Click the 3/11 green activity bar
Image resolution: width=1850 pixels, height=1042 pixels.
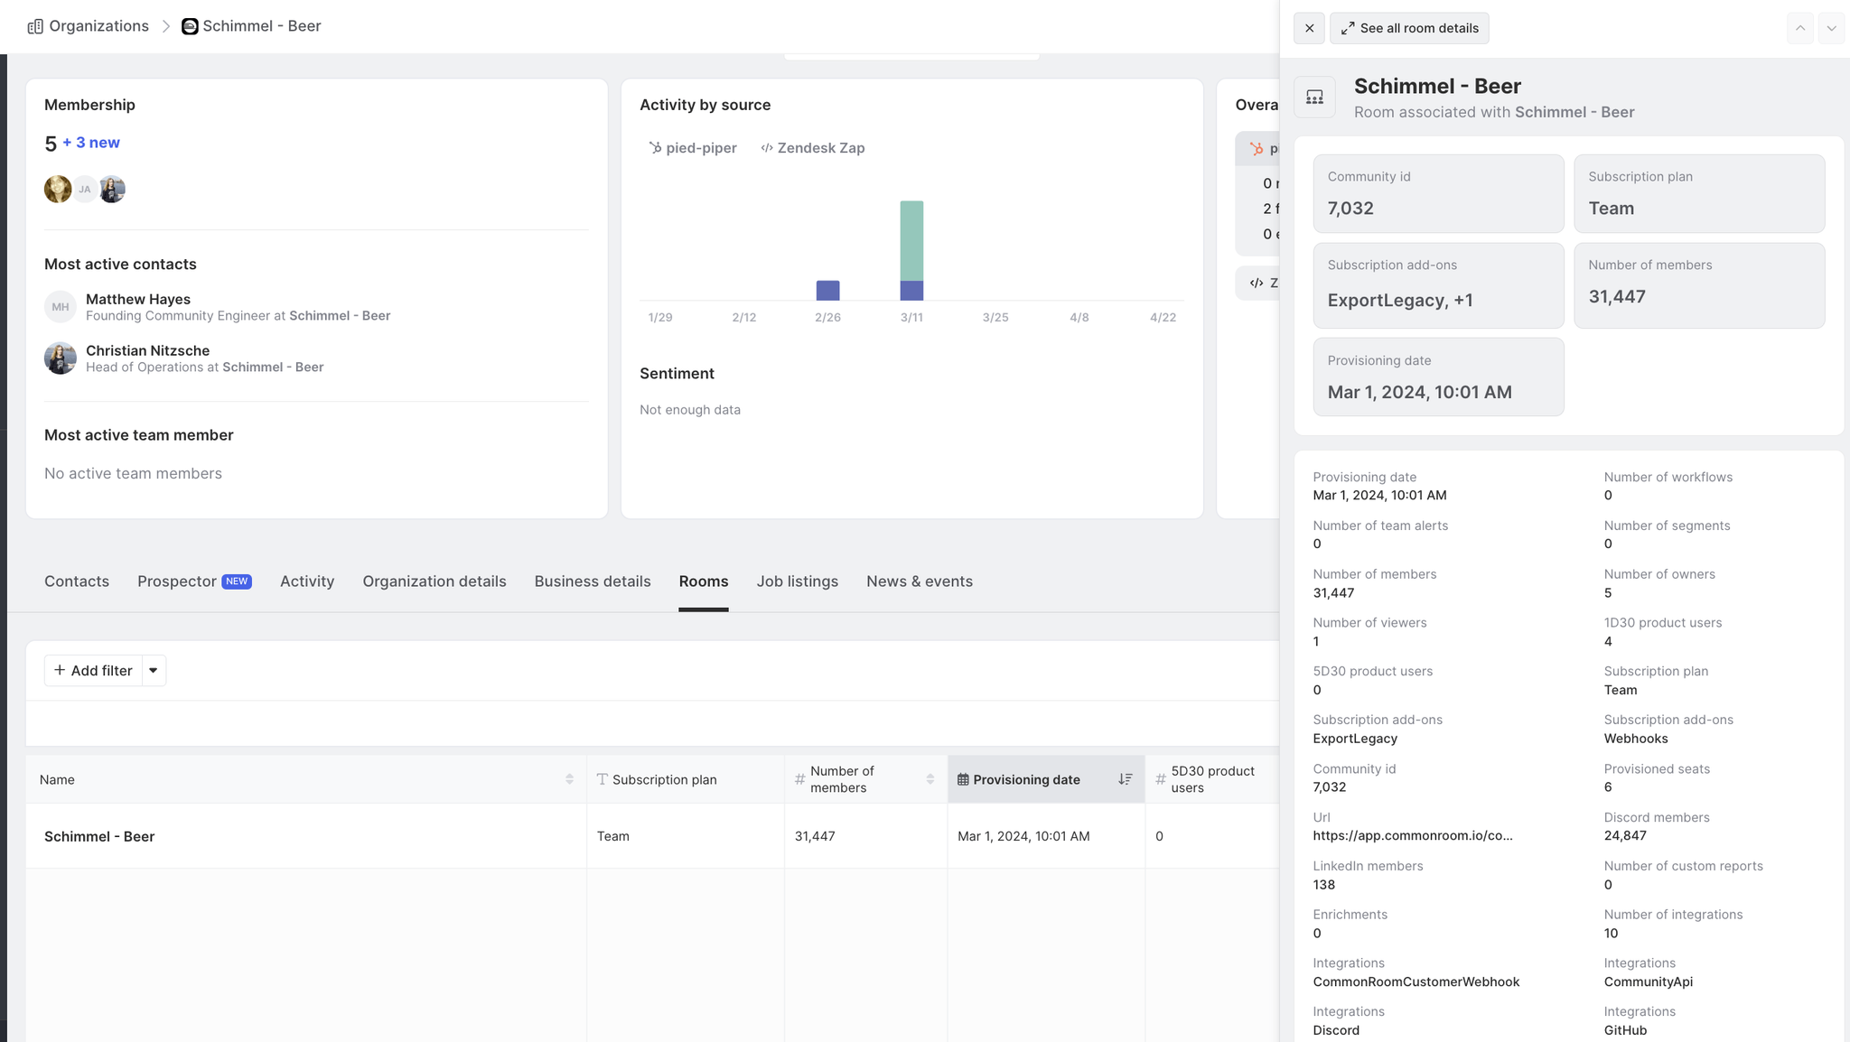911,240
